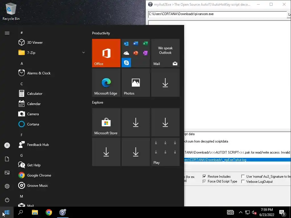Open File Explorer from taskbar
This screenshot has height=218, width=291.
[x=35, y=212]
